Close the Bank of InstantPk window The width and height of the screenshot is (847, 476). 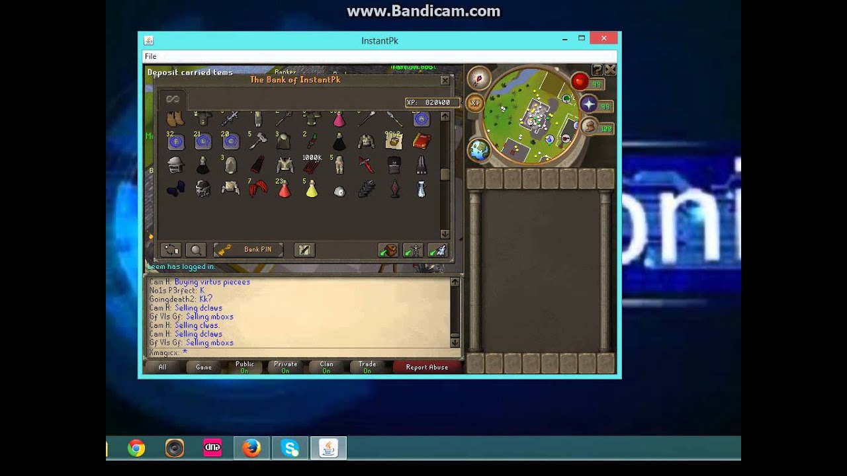[445, 80]
